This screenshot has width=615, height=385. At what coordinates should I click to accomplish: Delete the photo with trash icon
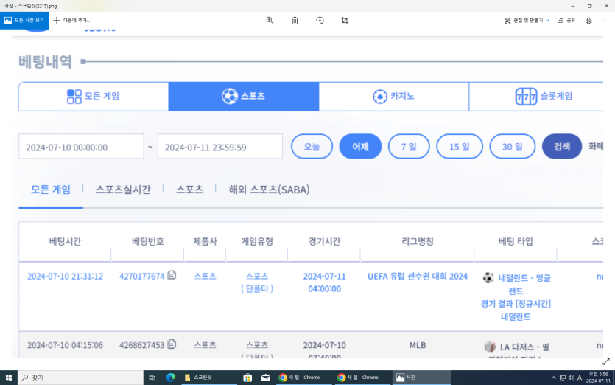pos(295,21)
